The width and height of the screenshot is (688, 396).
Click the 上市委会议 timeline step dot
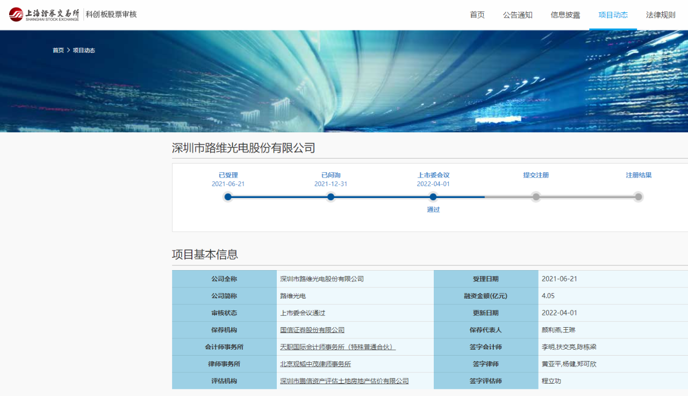tap(433, 197)
